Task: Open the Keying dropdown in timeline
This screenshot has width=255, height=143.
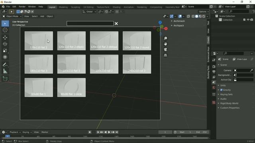Action: [x=27, y=132]
